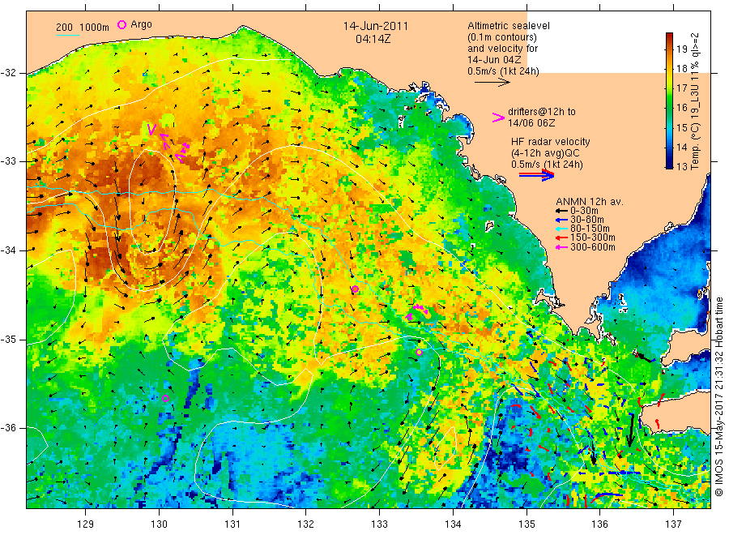Click the 17 tick label on the color bar
The height and width of the screenshot is (535, 729).
click(681, 88)
